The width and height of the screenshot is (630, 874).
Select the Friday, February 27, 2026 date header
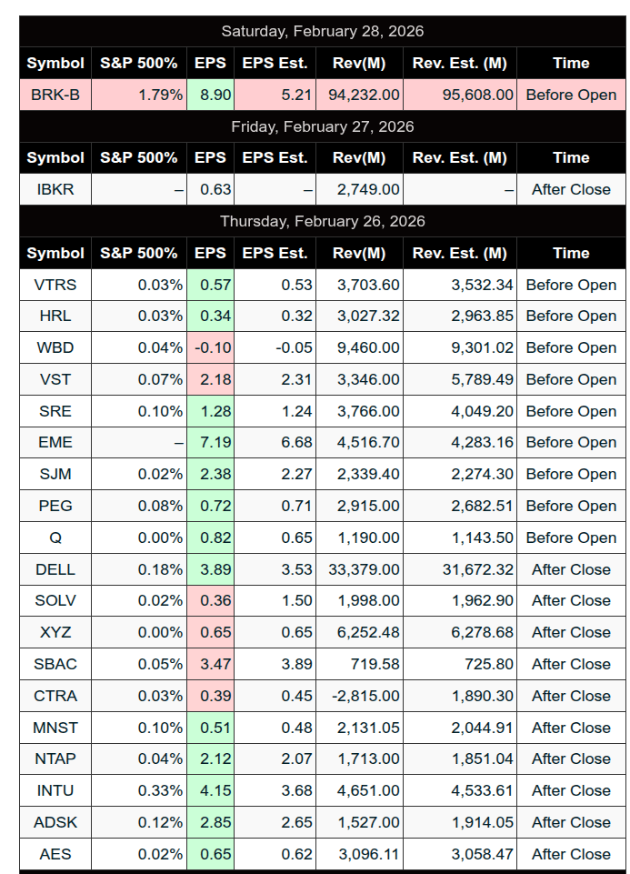(323, 126)
